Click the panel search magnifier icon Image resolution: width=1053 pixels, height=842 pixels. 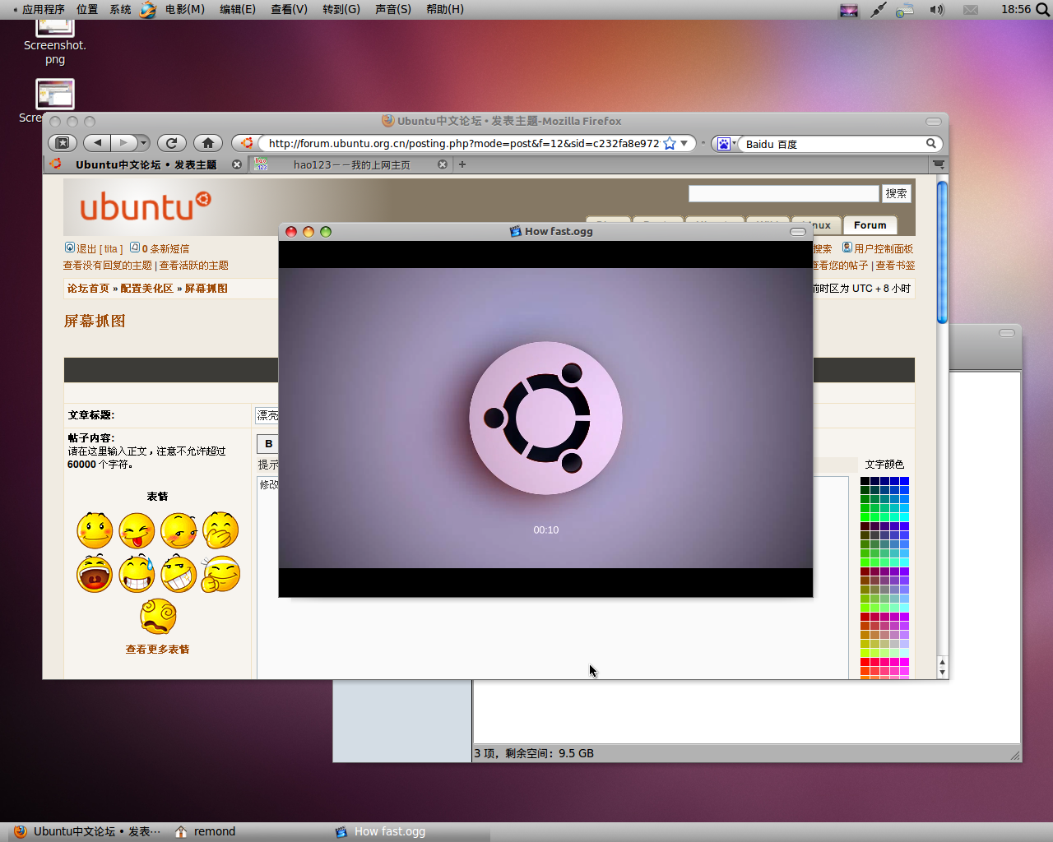pyautogui.click(x=1042, y=10)
